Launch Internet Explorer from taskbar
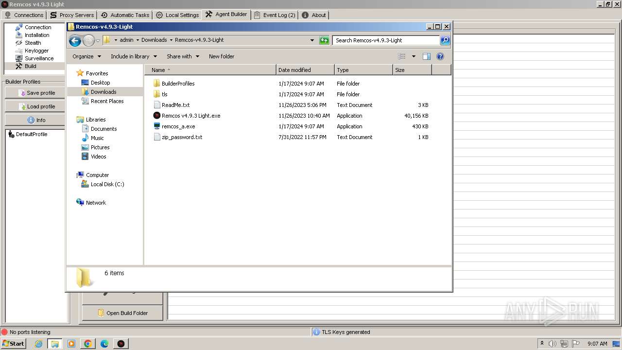 pos(38,344)
